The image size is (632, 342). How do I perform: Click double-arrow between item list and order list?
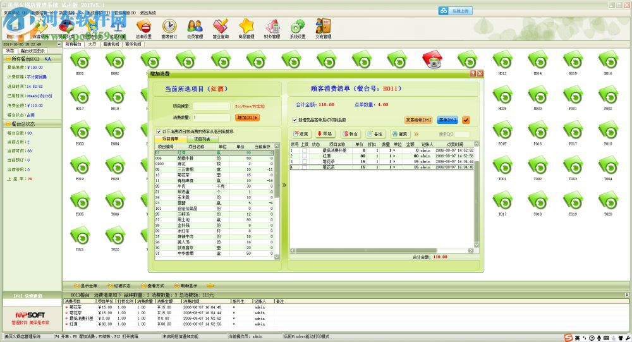[284, 185]
